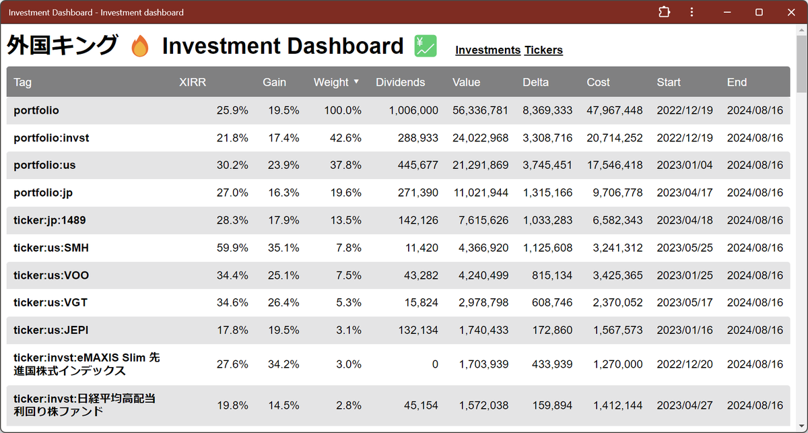Sort by the XIRR column header
Image resolution: width=808 pixels, height=433 pixels.
coord(193,82)
